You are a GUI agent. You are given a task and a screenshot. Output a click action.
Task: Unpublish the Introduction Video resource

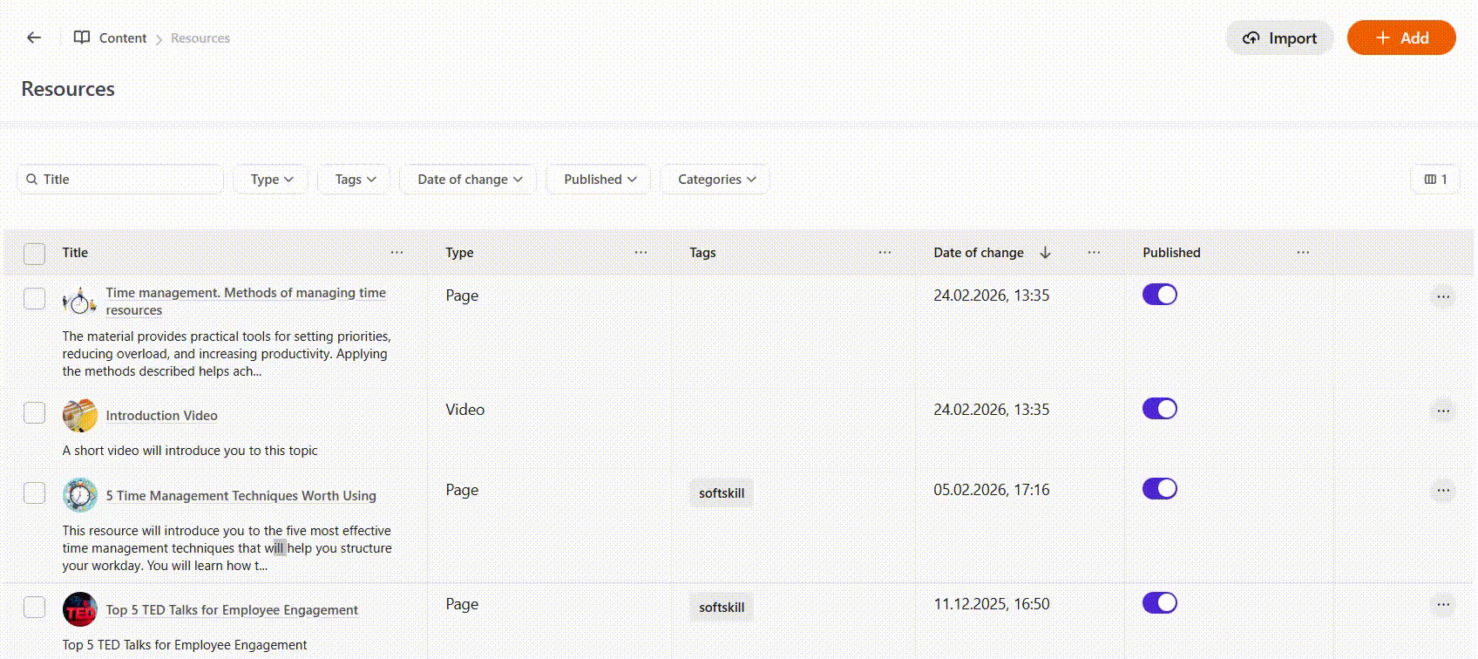coord(1159,409)
